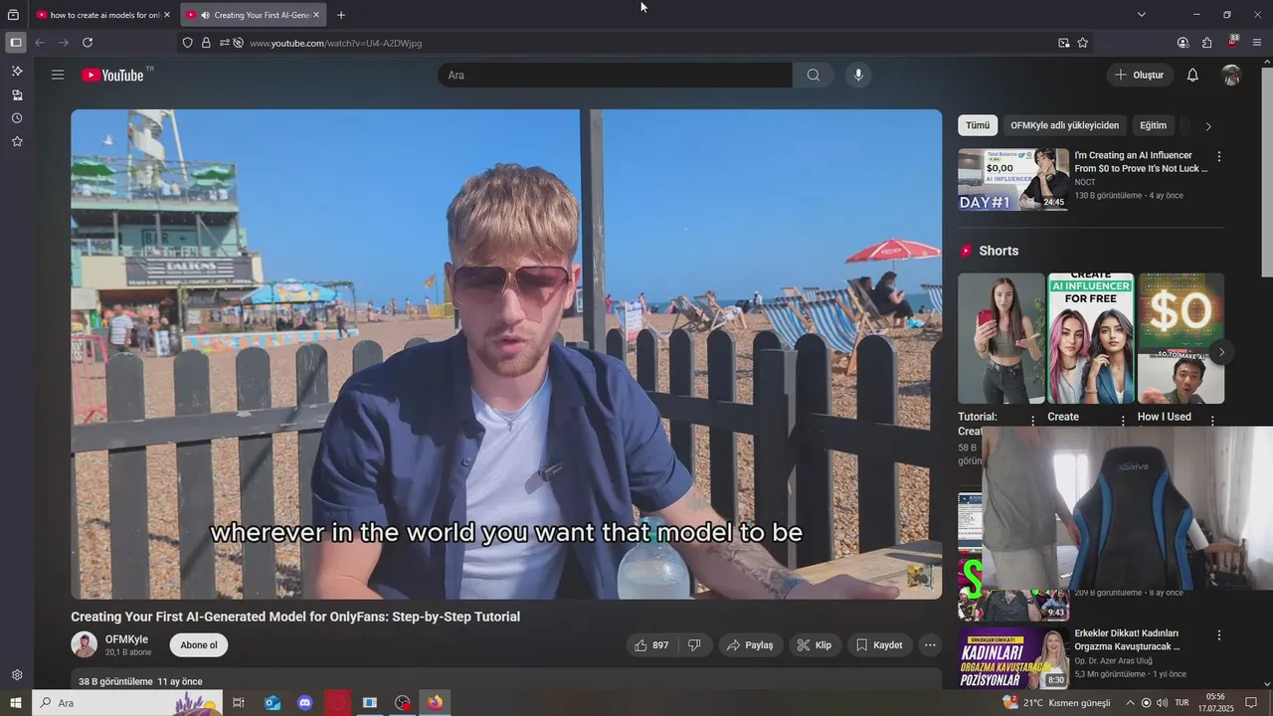1273x716 pixels.
Task: Start voice search with the microphone icon
Action: [x=858, y=75]
